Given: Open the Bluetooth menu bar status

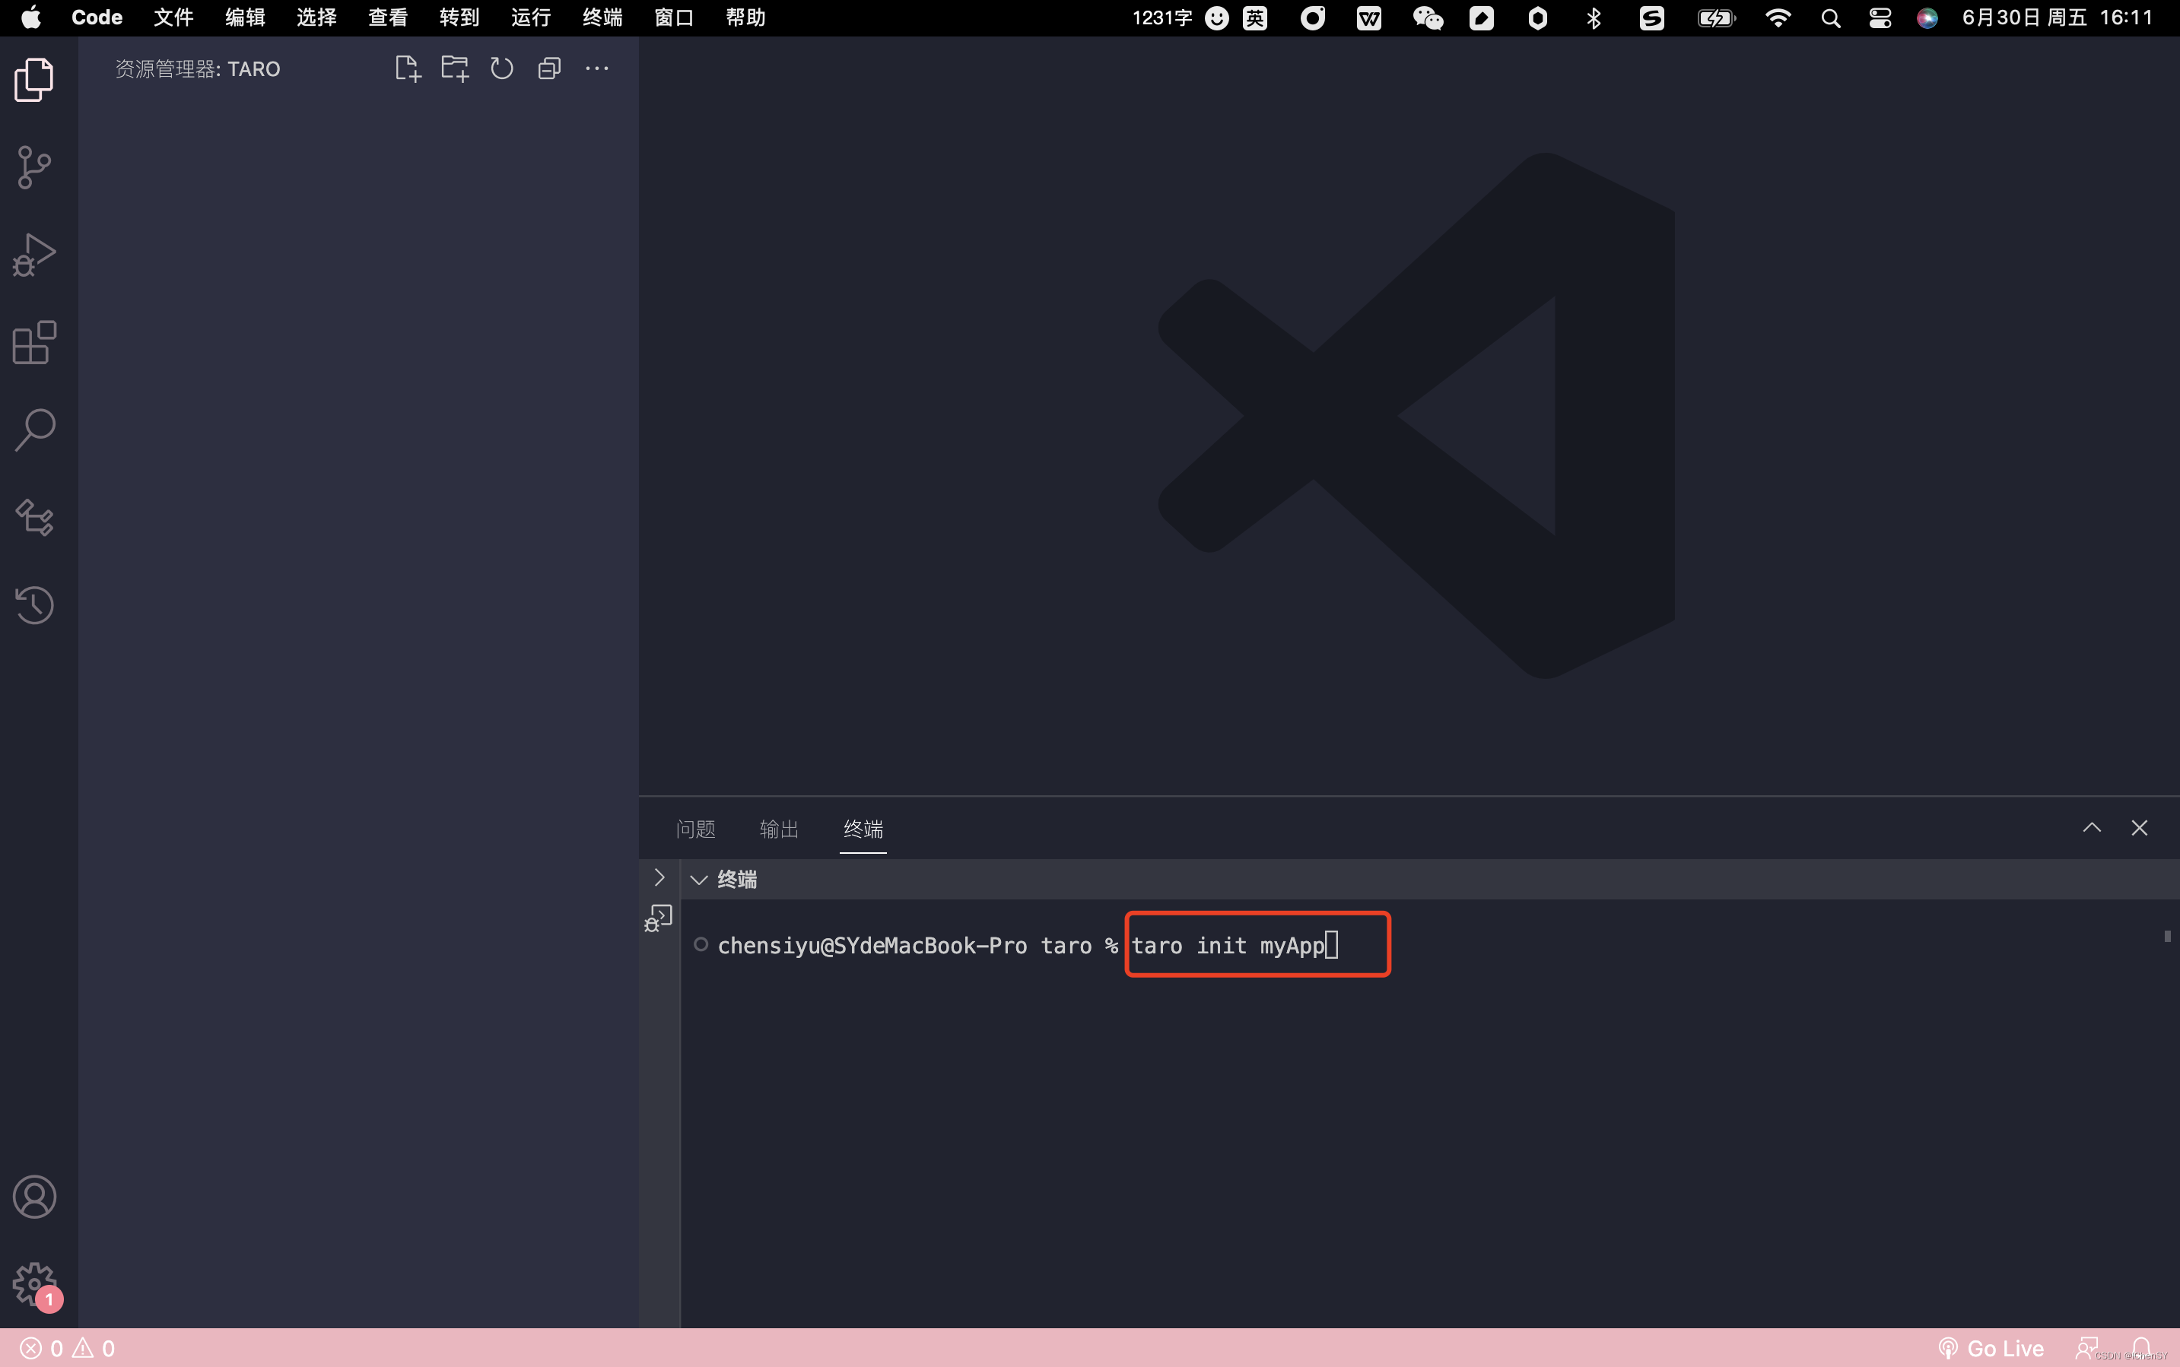Looking at the screenshot, I should coord(1594,18).
